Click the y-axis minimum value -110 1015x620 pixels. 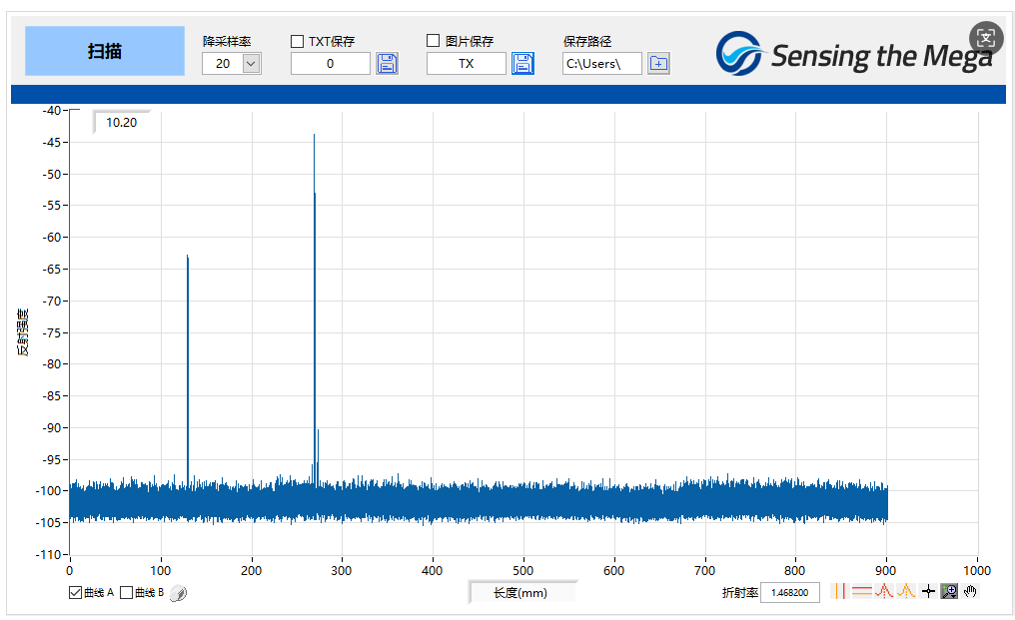pos(51,555)
